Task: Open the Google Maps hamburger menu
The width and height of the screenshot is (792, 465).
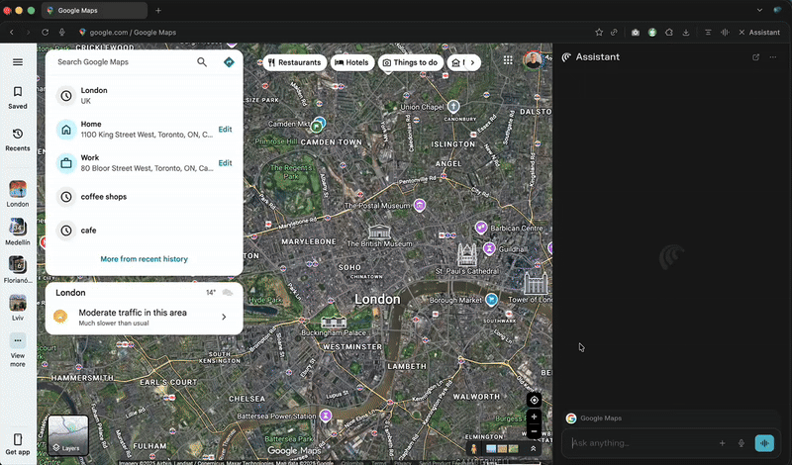Action: [x=17, y=62]
